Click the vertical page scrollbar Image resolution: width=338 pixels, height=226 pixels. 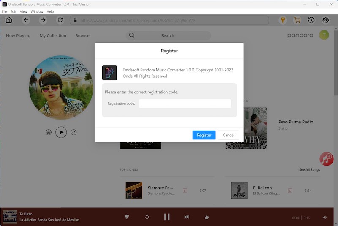pos(336,63)
